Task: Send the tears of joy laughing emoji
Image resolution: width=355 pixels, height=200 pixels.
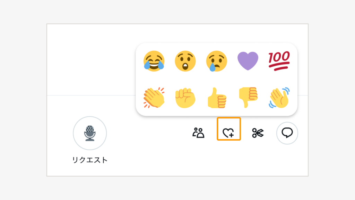Action: click(x=154, y=61)
